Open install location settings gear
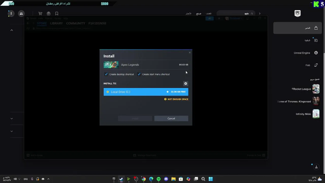The width and height of the screenshot is (325, 183). tap(186, 84)
